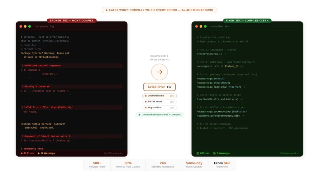Click the "Package hyperref Warning" line
The width and height of the screenshot is (319, 178).
(45, 53)
